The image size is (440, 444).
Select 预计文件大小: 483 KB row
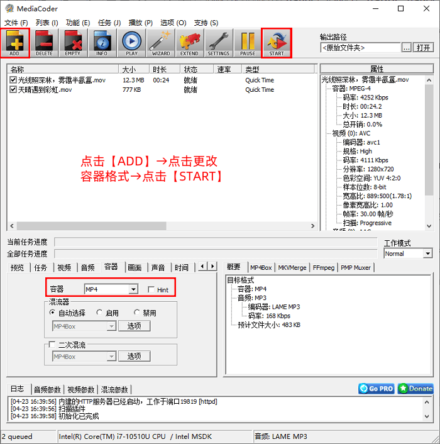(x=269, y=325)
